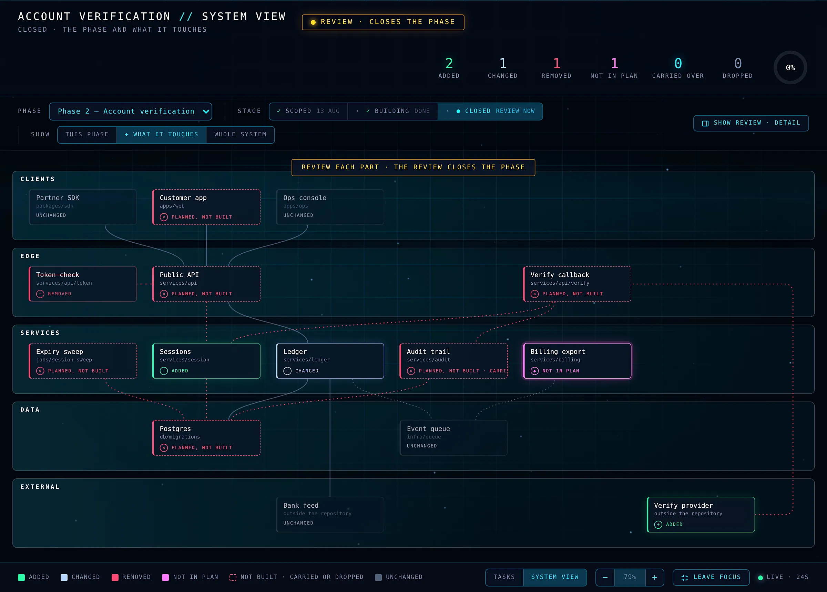827x592 pixels.
Task: Select the Building Done stage
Action: coord(393,111)
